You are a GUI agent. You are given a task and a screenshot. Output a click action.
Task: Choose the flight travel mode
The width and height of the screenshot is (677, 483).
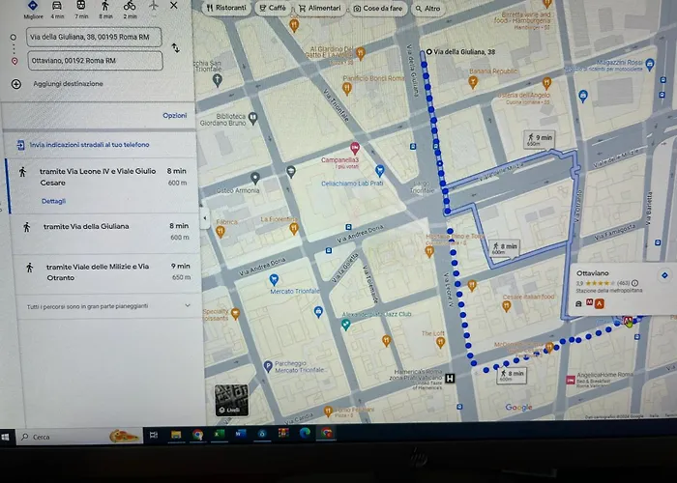153,6
